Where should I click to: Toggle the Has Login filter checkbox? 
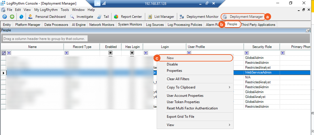132,53
